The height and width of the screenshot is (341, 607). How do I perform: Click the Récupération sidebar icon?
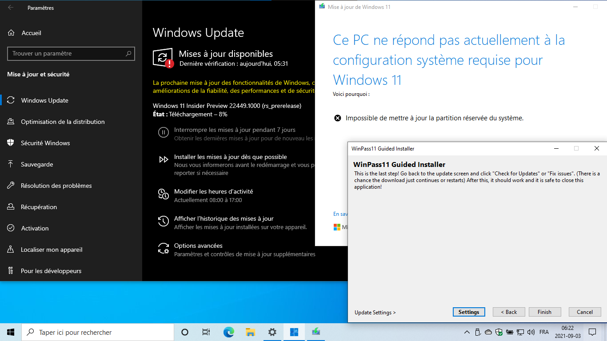(11, 207)
